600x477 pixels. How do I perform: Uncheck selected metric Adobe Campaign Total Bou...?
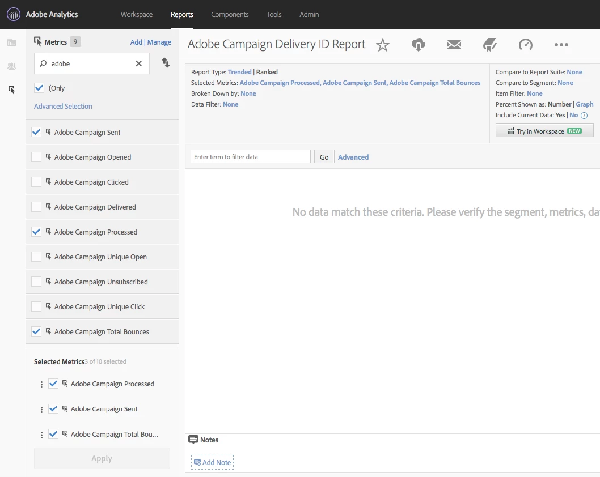click(53, 434)
